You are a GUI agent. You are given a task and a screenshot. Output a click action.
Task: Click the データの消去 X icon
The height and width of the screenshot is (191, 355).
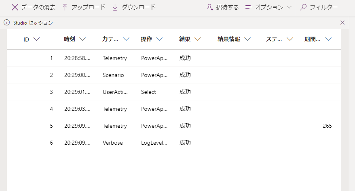click(15, 7)
